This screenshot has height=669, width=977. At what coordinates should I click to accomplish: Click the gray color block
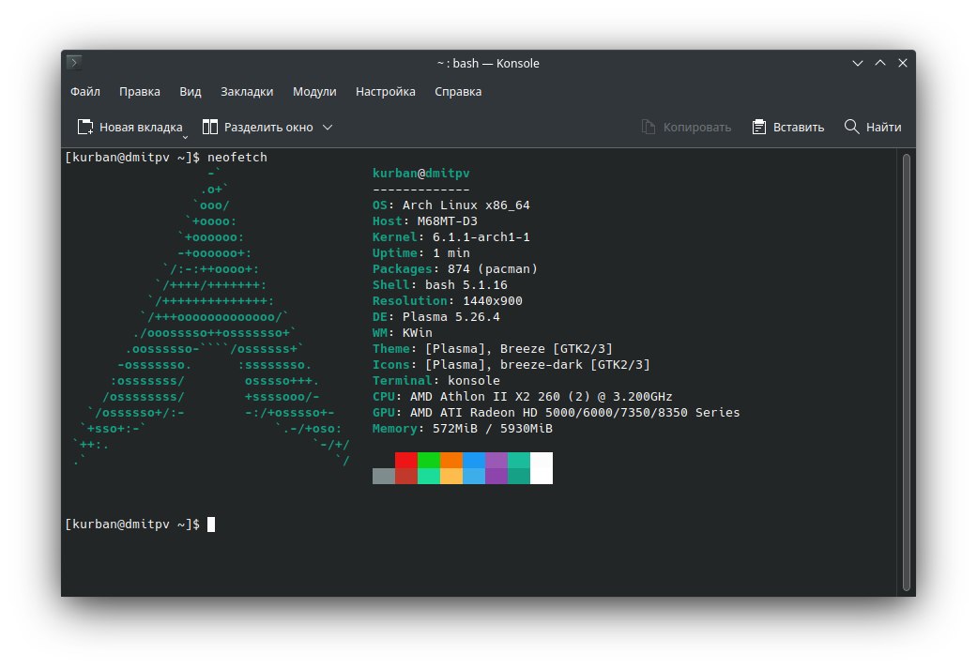pos(384,476)
